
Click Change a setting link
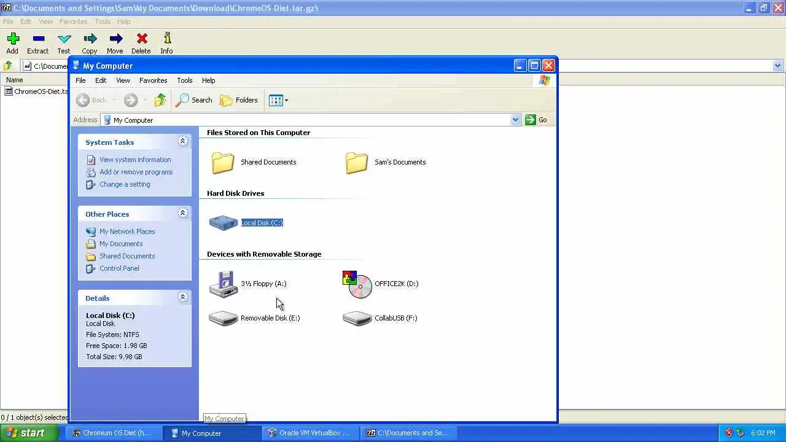(x=125, y=184)
